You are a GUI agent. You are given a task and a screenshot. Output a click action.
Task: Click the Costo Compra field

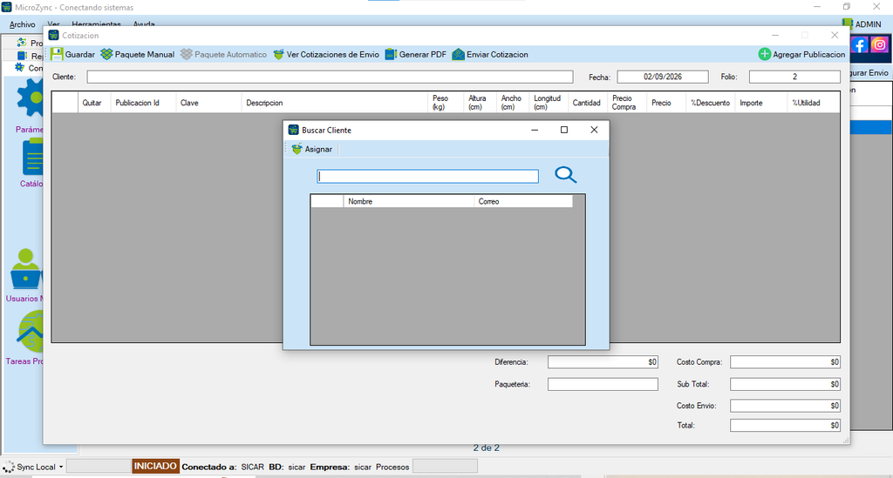[x=785, y=362]
